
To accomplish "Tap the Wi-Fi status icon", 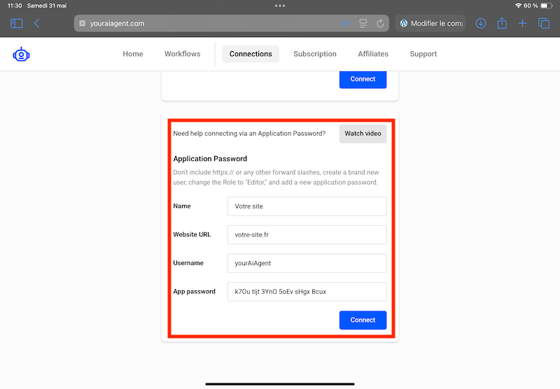I will 518,6.
